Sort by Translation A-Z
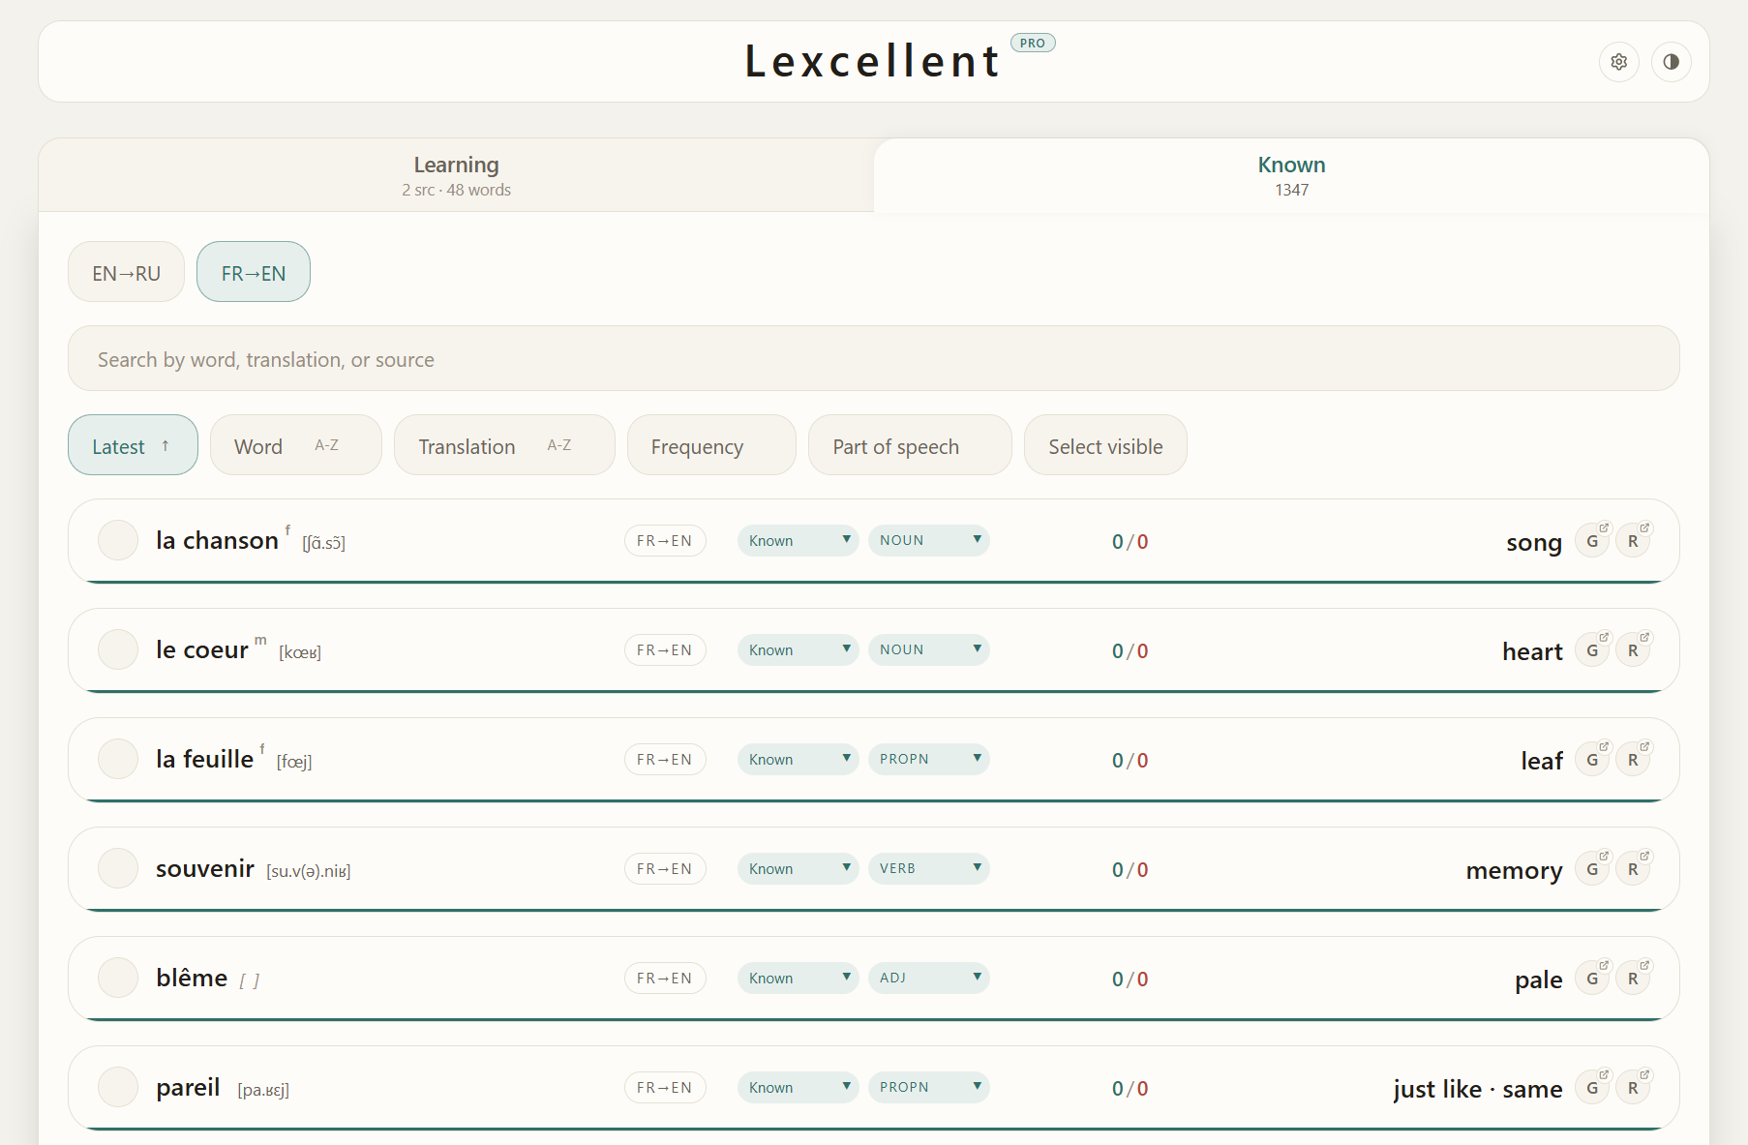The height and width of the screenshot is (1145, 1748). pyautogui.click(x=504, y=445)
